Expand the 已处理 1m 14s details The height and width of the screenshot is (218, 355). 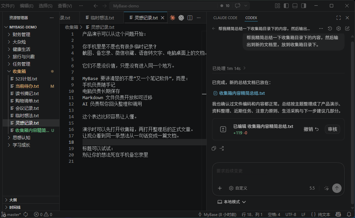(x=229, y=68)
